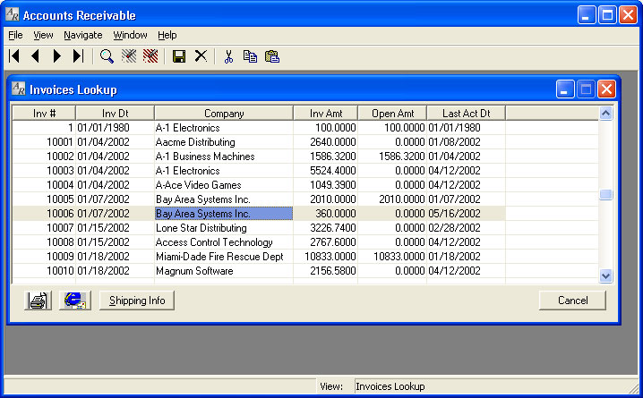Screen dimensions: 643x398
Task: Jump to the last record icon
Action: [x=78, y=56]
